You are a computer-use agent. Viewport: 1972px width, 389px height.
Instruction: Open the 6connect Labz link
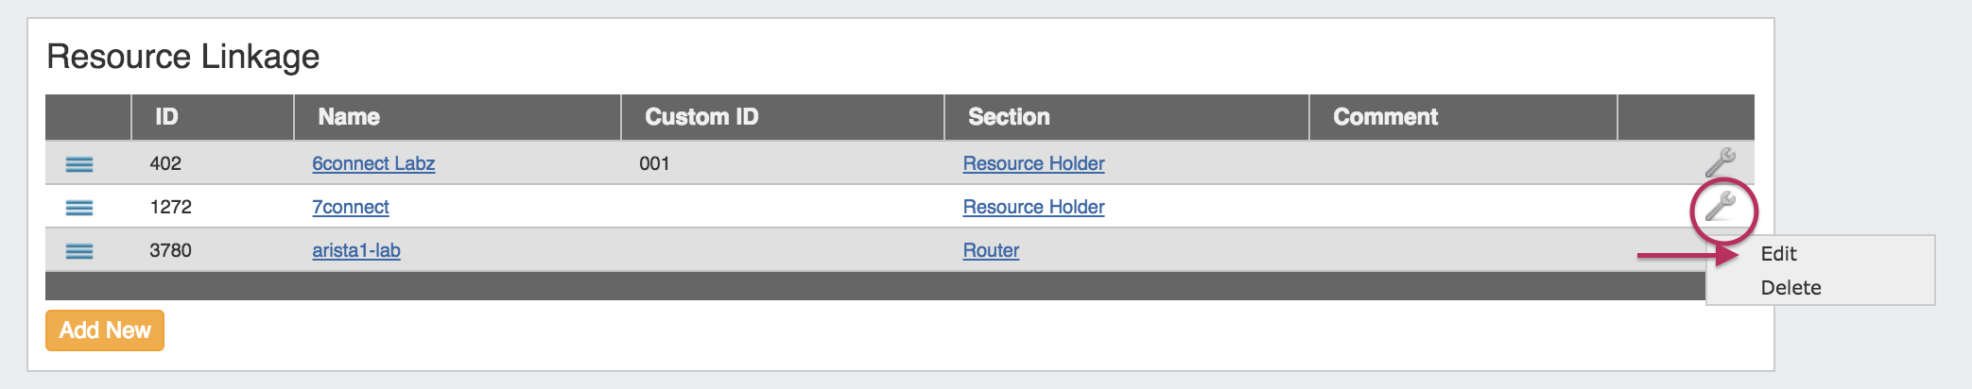coord(373,163)
